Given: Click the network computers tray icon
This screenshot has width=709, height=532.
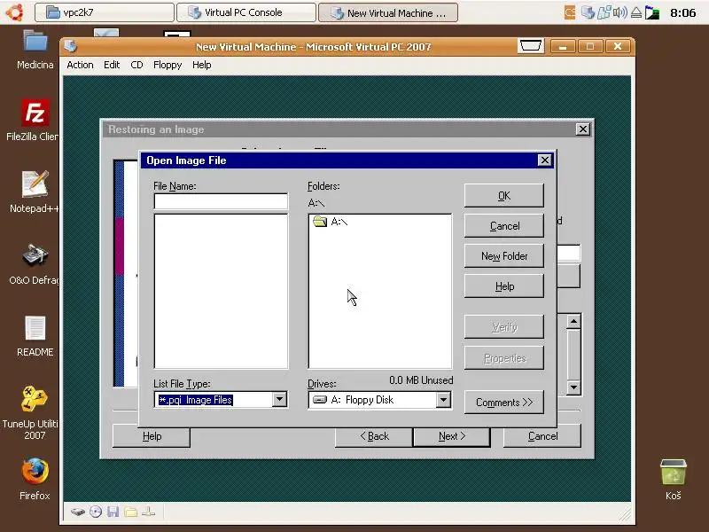Looking at the screenshot, I should pyautogui.click(x=604, y=12).
